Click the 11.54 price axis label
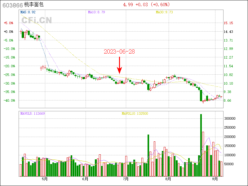 click(228, 66)
